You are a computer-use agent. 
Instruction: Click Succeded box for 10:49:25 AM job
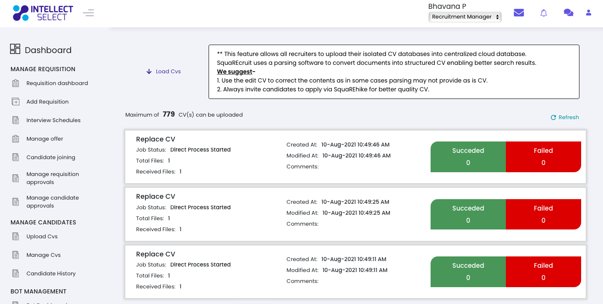[468, 214]
